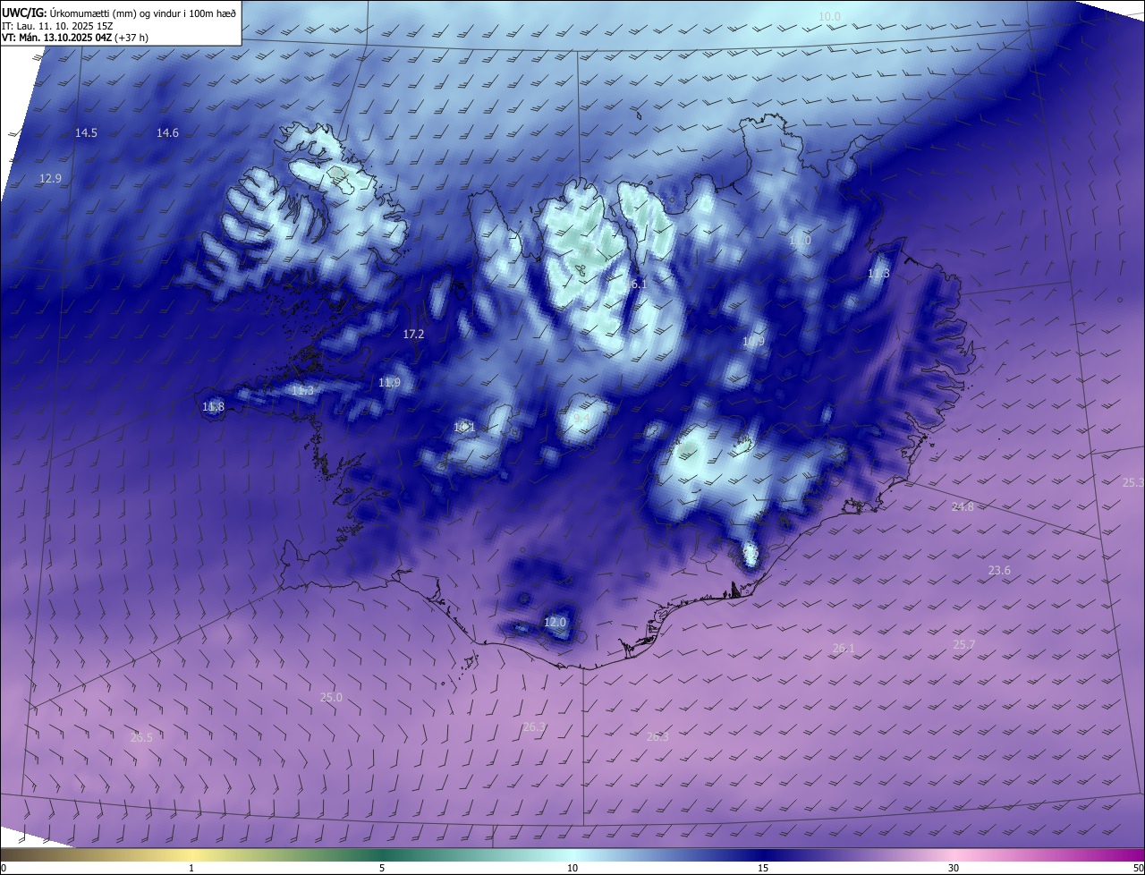Click the 9.4 value label
This screenshot has height=875, width=1145.
tap(581, 419)
